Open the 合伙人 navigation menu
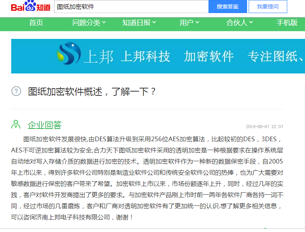 pos(237,23)
